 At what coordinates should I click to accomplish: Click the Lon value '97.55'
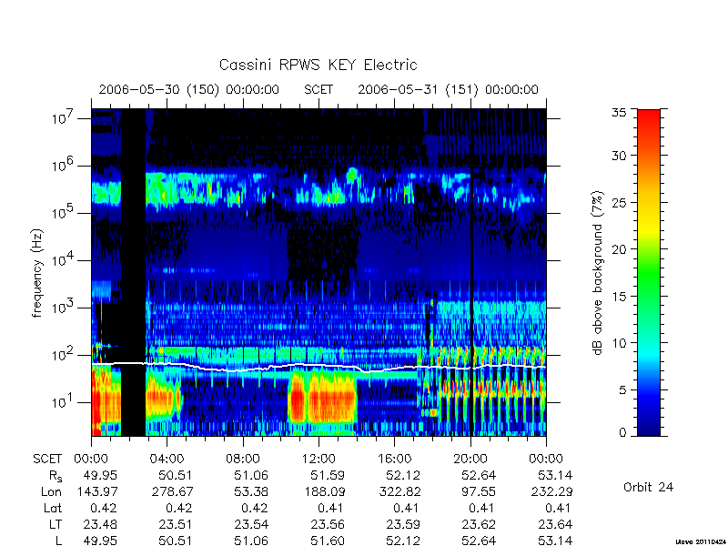coord(479,491)
